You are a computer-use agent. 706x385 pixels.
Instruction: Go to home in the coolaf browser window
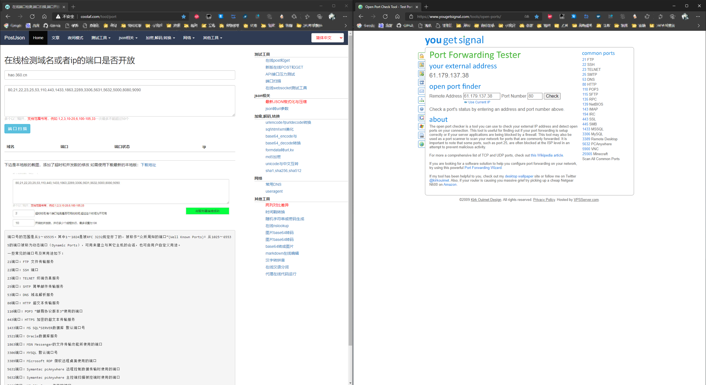click(44, 17)
